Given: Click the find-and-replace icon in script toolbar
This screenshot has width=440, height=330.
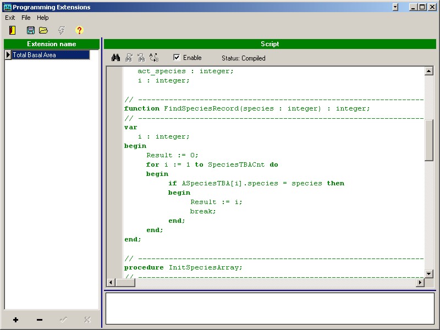Looking at the screenshot, I should click(153, 58).
